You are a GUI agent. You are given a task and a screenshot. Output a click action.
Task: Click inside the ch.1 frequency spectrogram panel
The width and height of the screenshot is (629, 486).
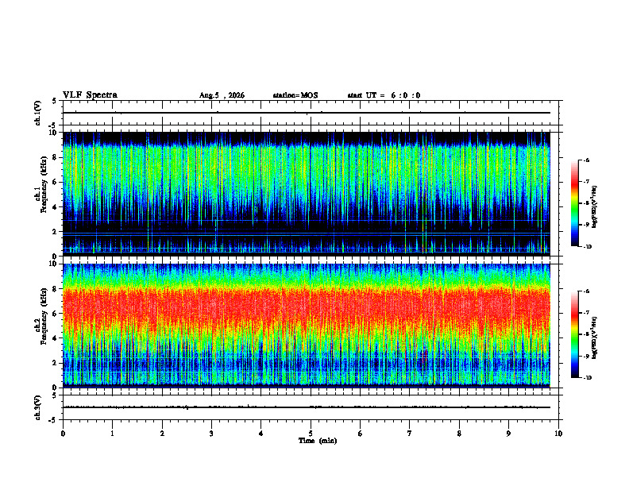tap(306, 194)
